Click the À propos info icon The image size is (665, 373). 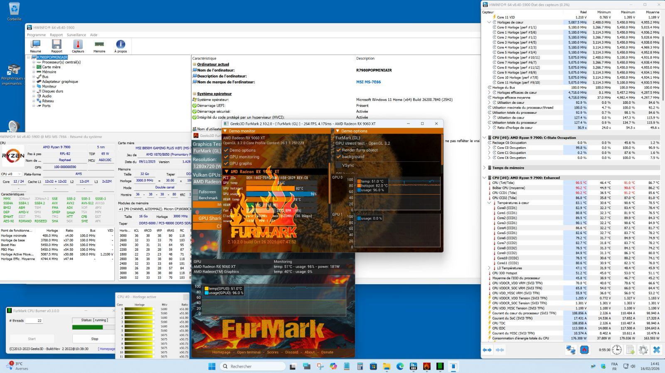tap(121, 45)
